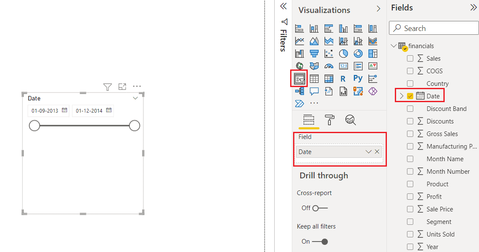Viewport: 479px width, 252px height.
Task: Check the Sales field checkbox
Action: pyautogui.click(x=410, y=58)
